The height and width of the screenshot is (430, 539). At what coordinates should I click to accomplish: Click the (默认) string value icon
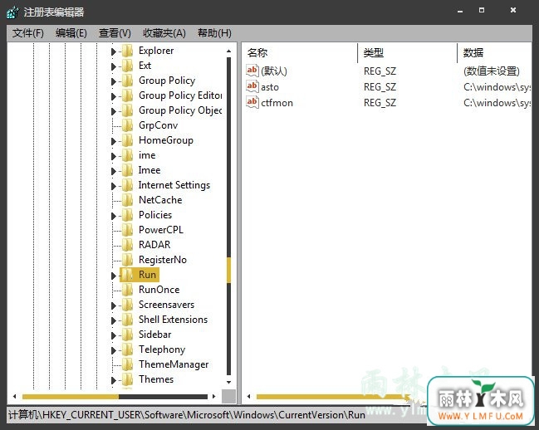coord(252,71)
